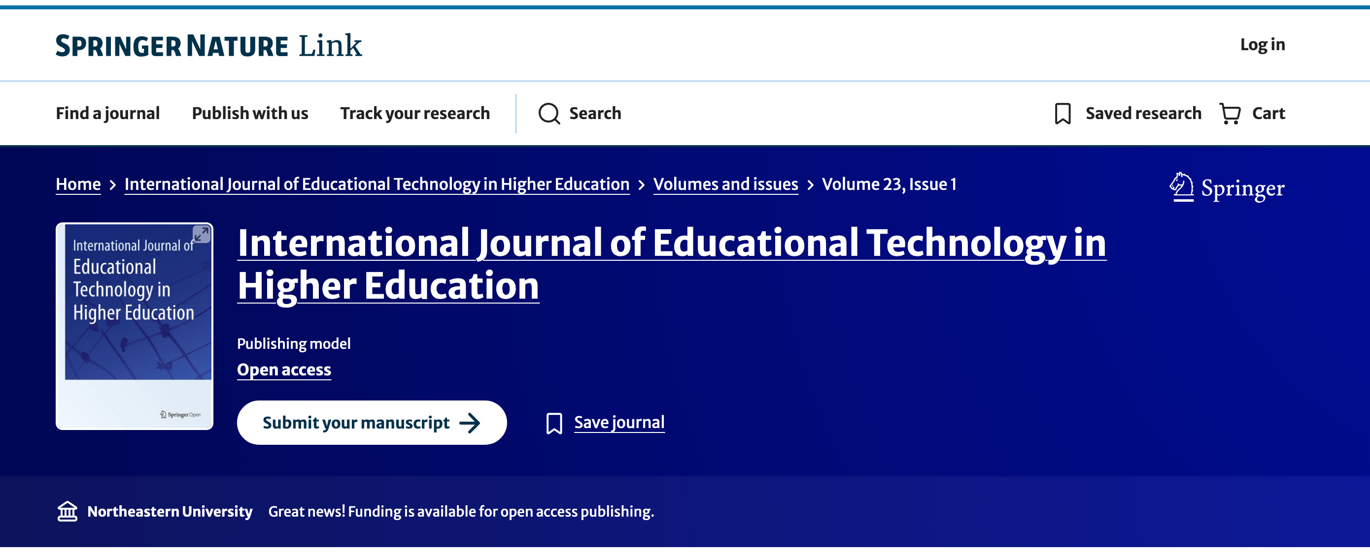Click the Saved research bookmark icon

(x=1062, y=114)
